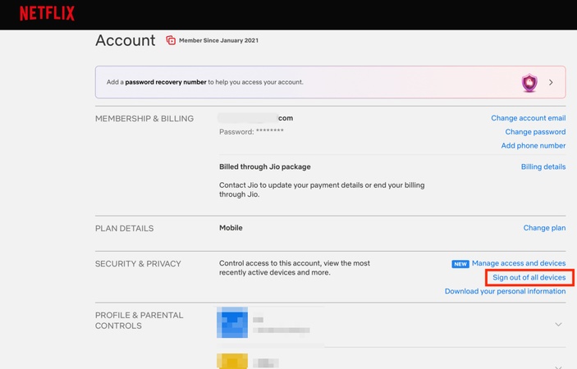Screen dimensions: 577x369
Task: Click Change plan link
Action: click(544, 228)
